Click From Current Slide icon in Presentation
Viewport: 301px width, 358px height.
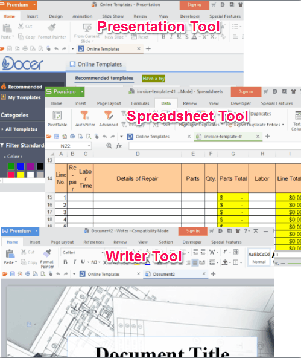(87, 28)
